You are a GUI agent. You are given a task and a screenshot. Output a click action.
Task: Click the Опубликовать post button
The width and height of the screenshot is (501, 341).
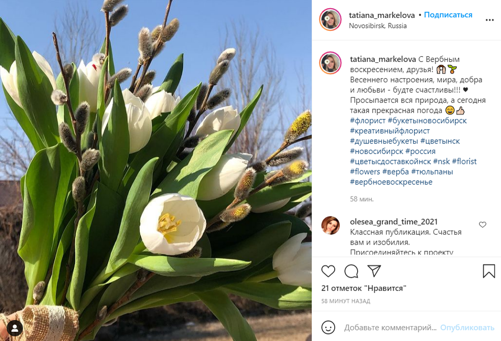click(x=467, y=328)
